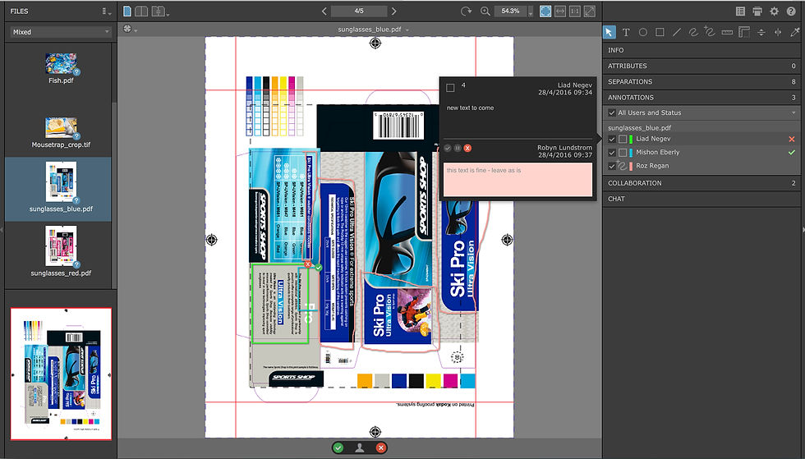Tick the checkbox on annotation note 4
The image size is (805, 459).
click(450, 88)
